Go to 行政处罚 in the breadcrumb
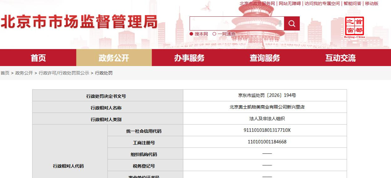This screenshot has height=178, width=391. point(104,73)
